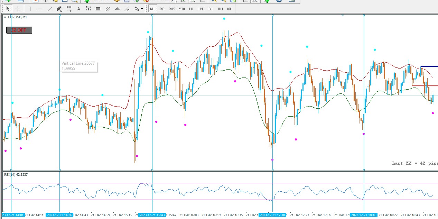Select the cursor pointer tool
The image size is (438, 219).
pos(8,9)
